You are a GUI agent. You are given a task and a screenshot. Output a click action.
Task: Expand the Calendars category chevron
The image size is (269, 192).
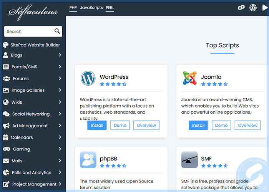tap(60, 137)
